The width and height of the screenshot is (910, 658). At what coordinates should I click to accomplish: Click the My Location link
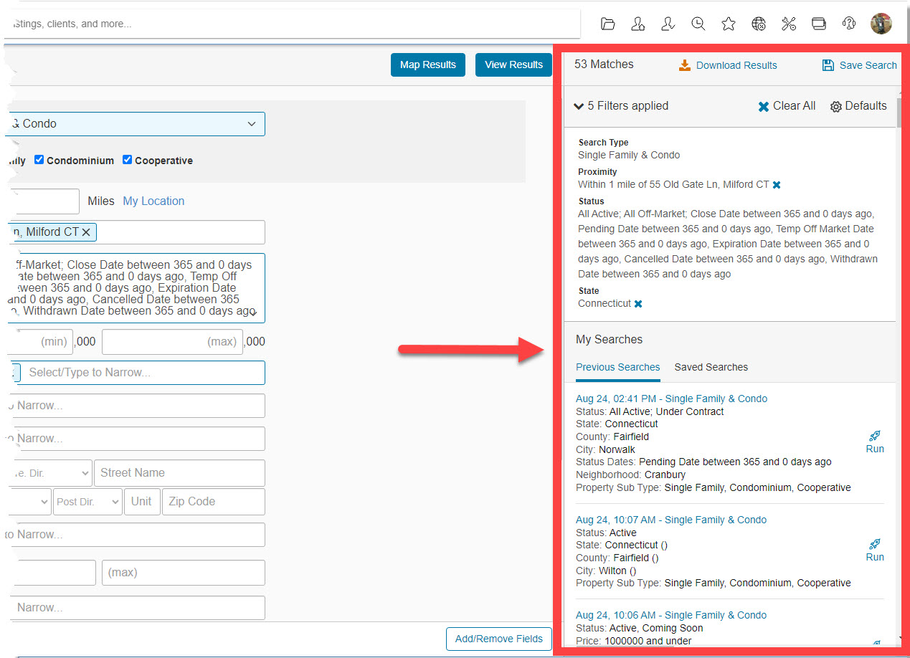[153, 201]
